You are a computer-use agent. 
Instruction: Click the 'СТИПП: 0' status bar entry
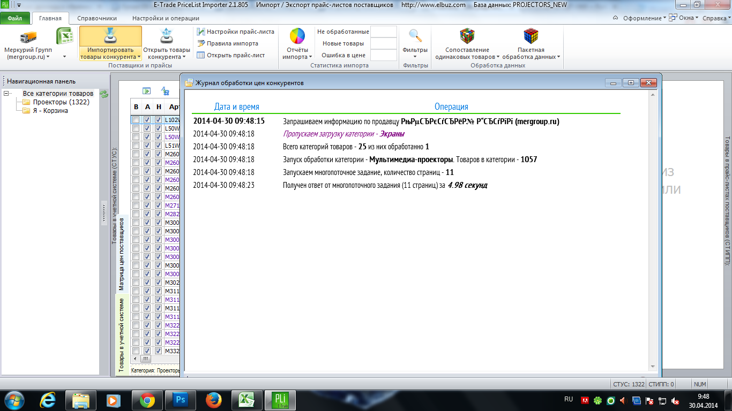point(661,384)
